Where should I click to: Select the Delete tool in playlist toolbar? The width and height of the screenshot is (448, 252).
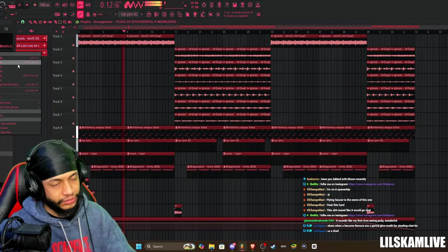(40, 22)
